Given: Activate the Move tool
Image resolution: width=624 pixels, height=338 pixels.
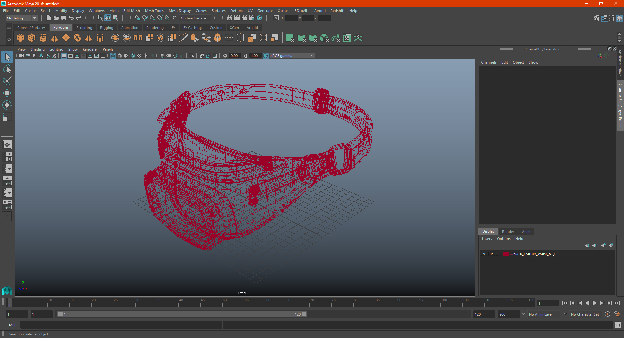Looking at the screenshot, I should pyautogui.click(x=7, y=93).
